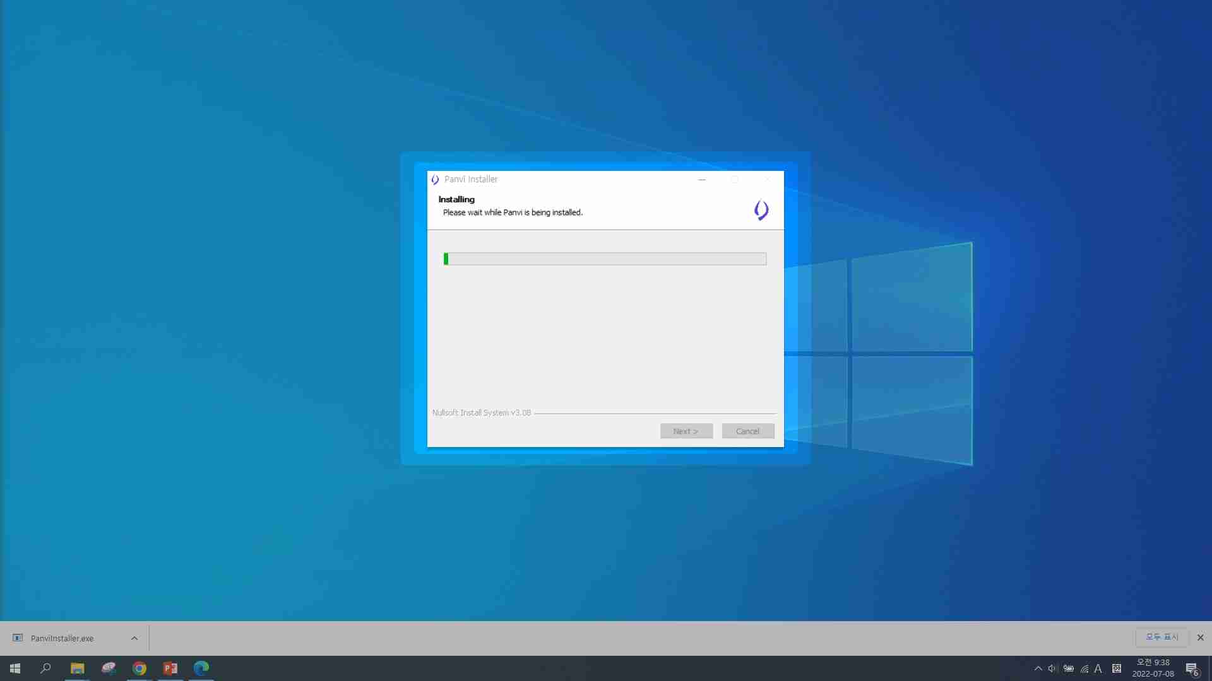
Task: Open the PanviInstaller.exe download item
Action: (62, 638)
